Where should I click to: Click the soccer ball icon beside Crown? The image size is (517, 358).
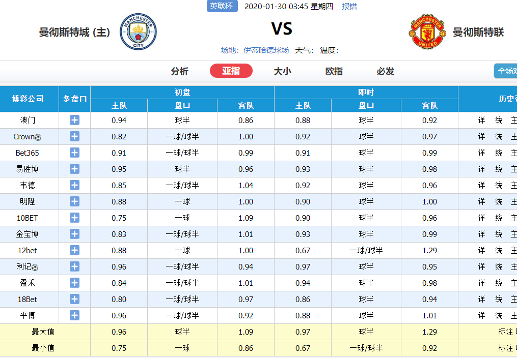(x=38, y=137)
